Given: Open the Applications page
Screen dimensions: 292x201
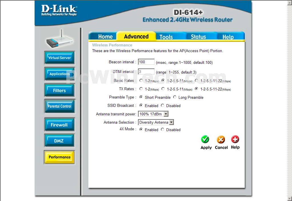Looking at the screenshot, I should [x=59, y=74].
